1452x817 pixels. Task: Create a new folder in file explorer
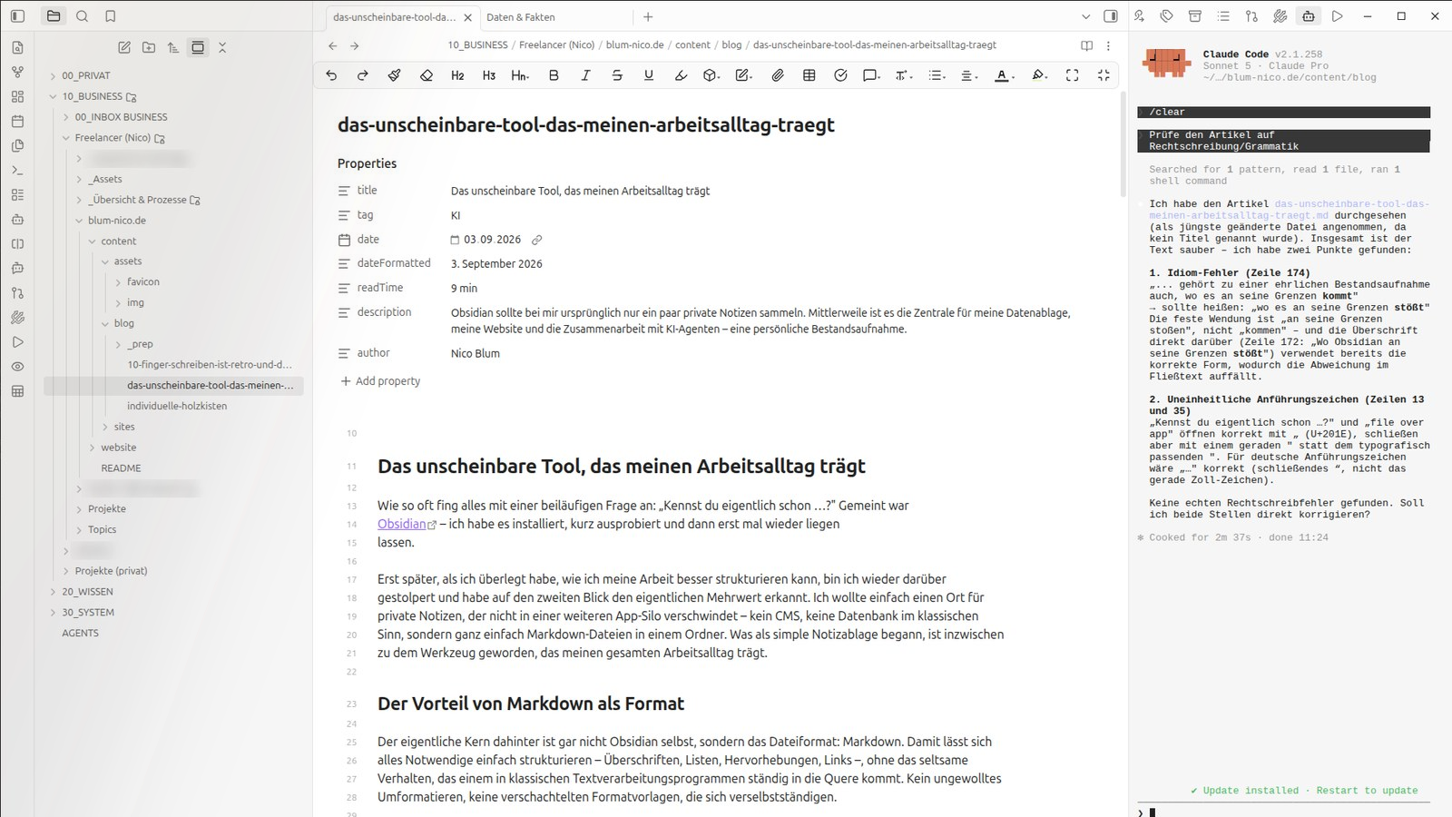pyautogui.click(x=149, y=47)
